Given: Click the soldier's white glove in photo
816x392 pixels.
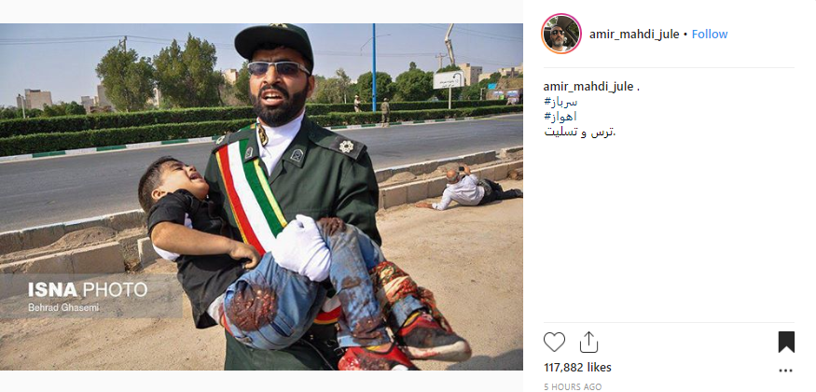Looking at the screenshot, I should (300, 247).
